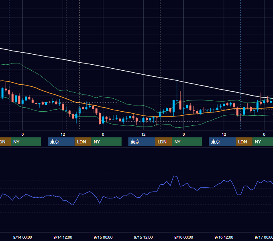Viewport: 273px width, 241px height.
Task: Click the 東京 session block for 9/14
Action: 61,142
